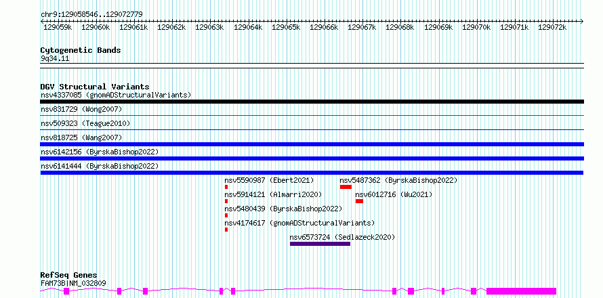The width and height of the screenshot is (603, 298).
Task: Click the black bar of nsv4337085
Action: pos(312,102)
